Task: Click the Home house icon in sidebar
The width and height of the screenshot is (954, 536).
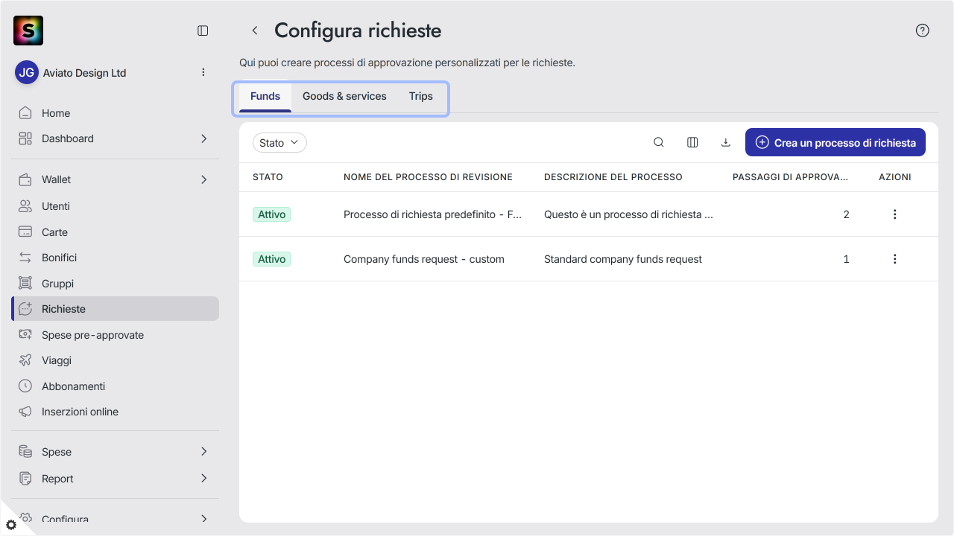Action: point(25,113)
